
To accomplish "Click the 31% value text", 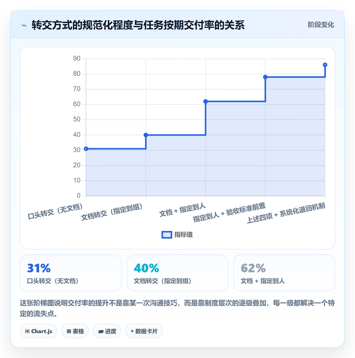I will [x=39, y=268].
